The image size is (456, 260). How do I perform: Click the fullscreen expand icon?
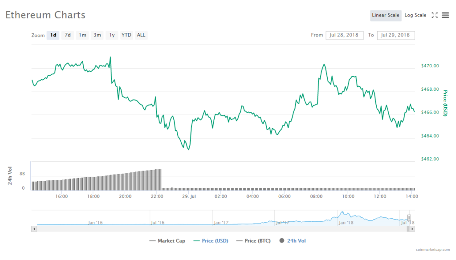435,15
